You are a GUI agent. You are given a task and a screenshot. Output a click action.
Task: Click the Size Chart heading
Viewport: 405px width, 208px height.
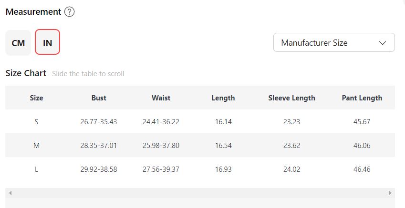26,73
